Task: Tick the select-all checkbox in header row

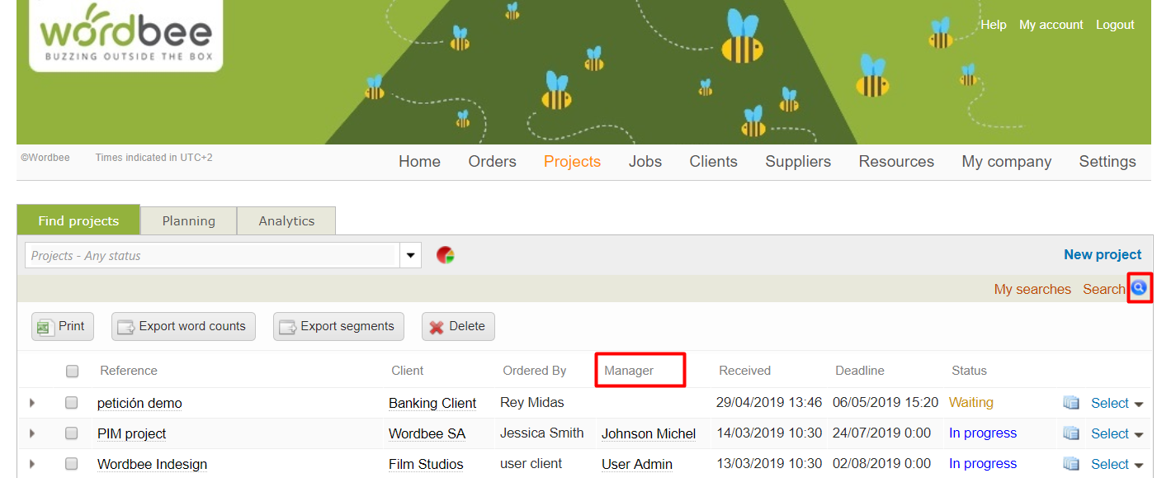Action: tap(72, 372)
